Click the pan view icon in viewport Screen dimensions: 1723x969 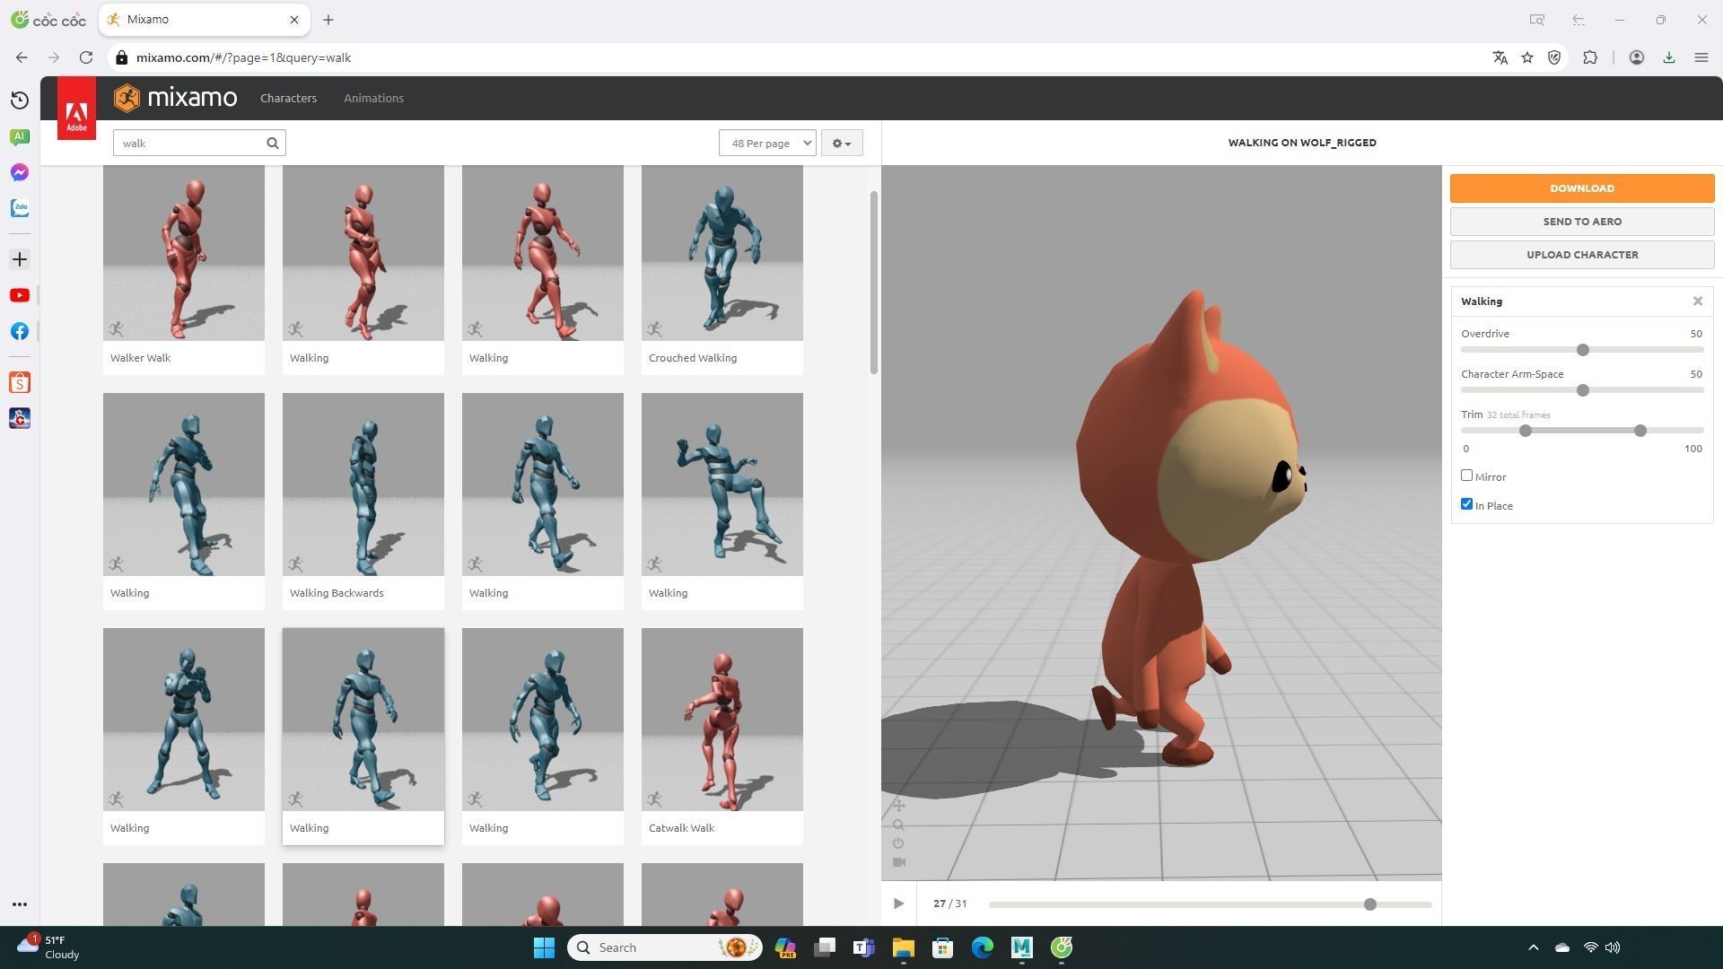tap(899, 806)
